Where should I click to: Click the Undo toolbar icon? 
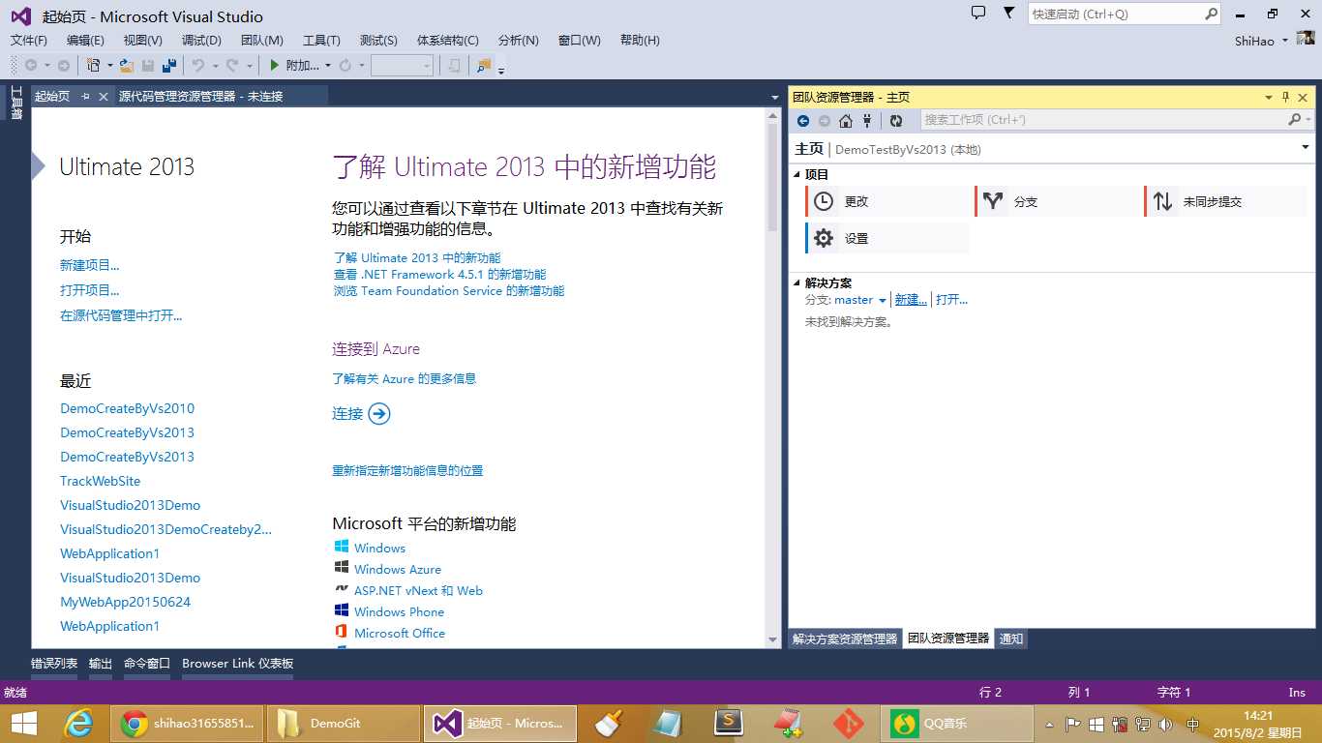pyautogui.click(x=197, y=65)
